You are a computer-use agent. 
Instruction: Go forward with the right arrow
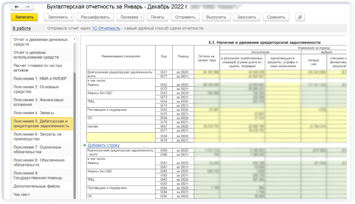27,7
